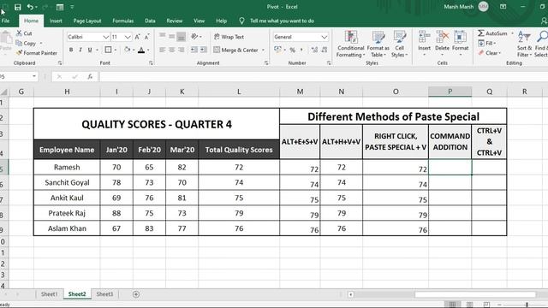
Task: Click the Bottom Align icon
Action: [x=181, y=36]
